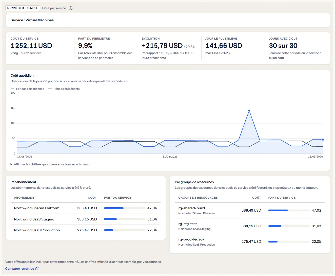Click the Par groupe de ressources section title

point(194,182)
